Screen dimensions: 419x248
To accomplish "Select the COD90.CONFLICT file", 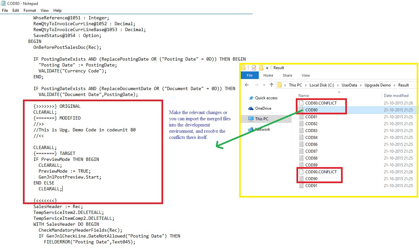I will click(x=321, y=172).
